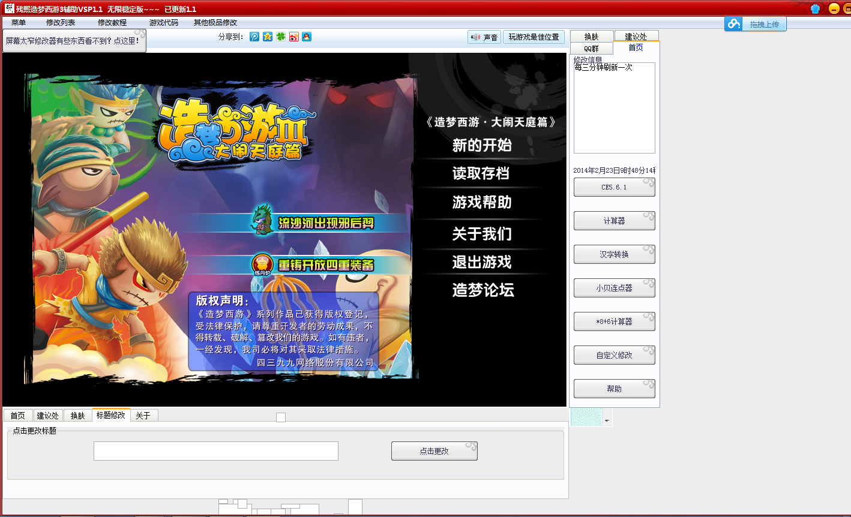Launch CE5.6.1 tool
The image size is (851, 517).
tap(614, 187)
